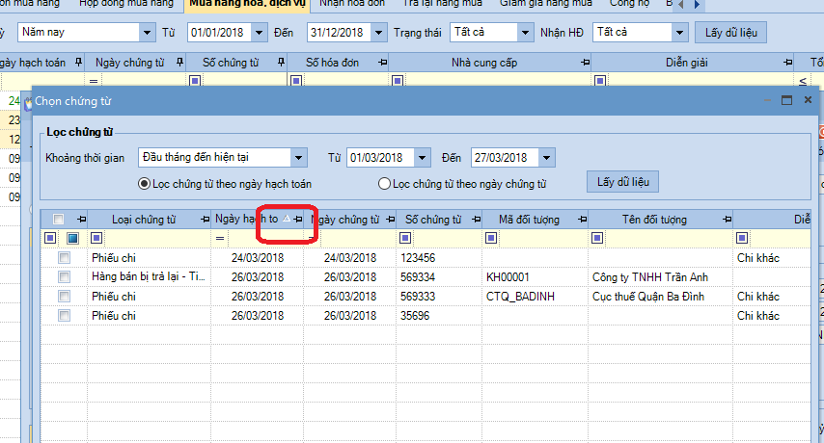The image size is (824, 443).
Task: Tick the select-all checkbox in header
Action: (x=58, y=220)
